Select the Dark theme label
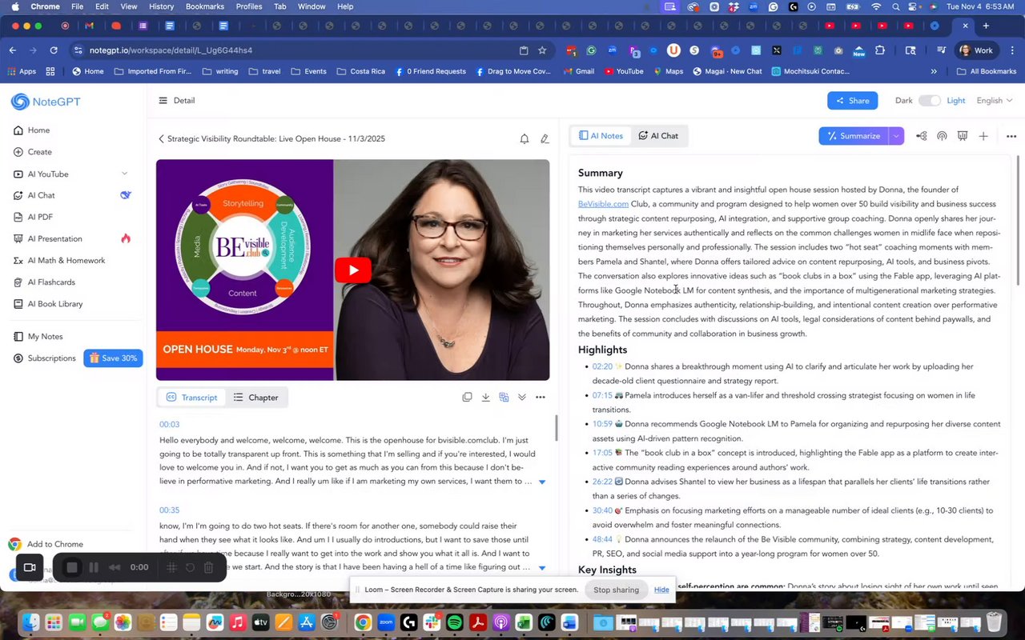The height and width of the screenshot is (640, 1025). 904,101
